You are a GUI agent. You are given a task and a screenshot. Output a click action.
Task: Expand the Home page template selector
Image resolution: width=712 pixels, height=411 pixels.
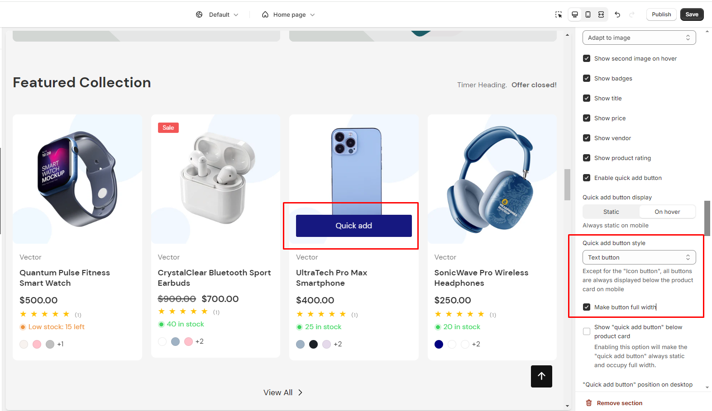[x=289, y=14]
